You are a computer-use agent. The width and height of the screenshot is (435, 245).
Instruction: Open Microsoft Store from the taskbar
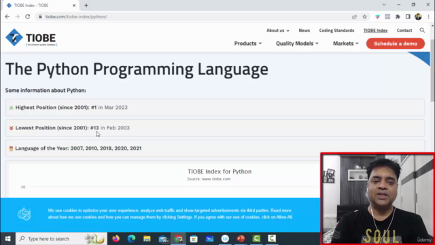tap(194, 239)
